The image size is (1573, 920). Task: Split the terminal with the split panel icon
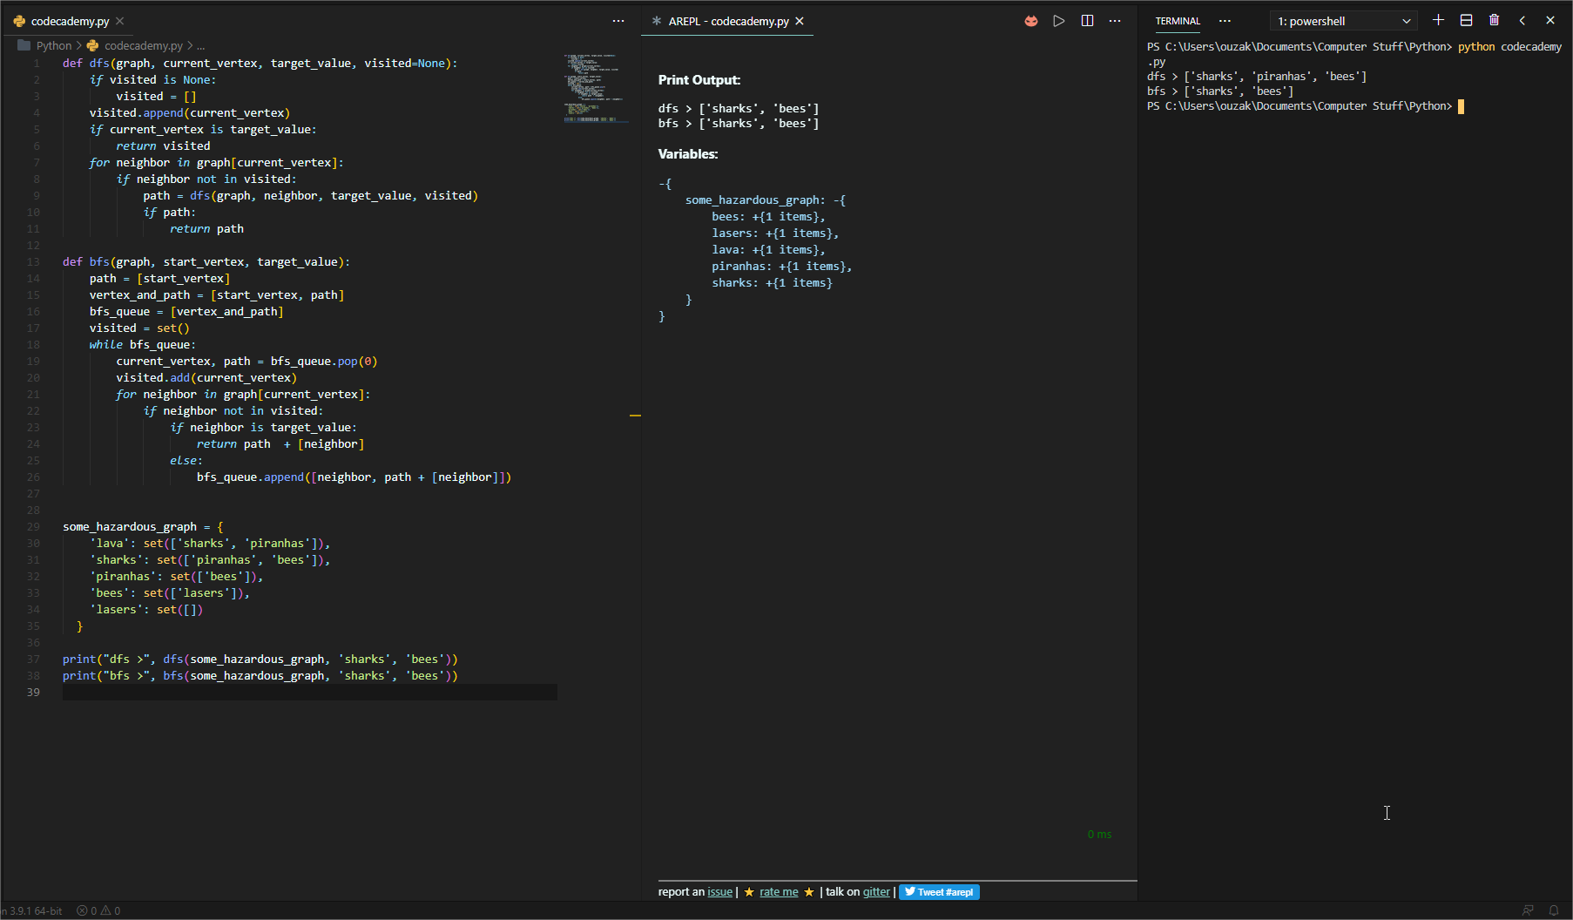coord(1467,20)
